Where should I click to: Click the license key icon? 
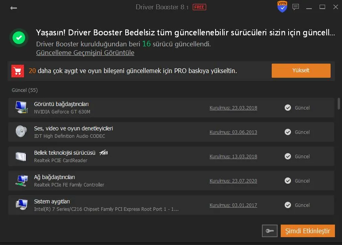coord(270,231)
